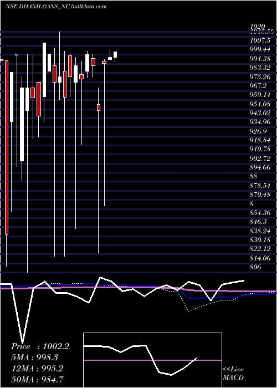Select the 999.44 axis value

click(x=260, y=49)
